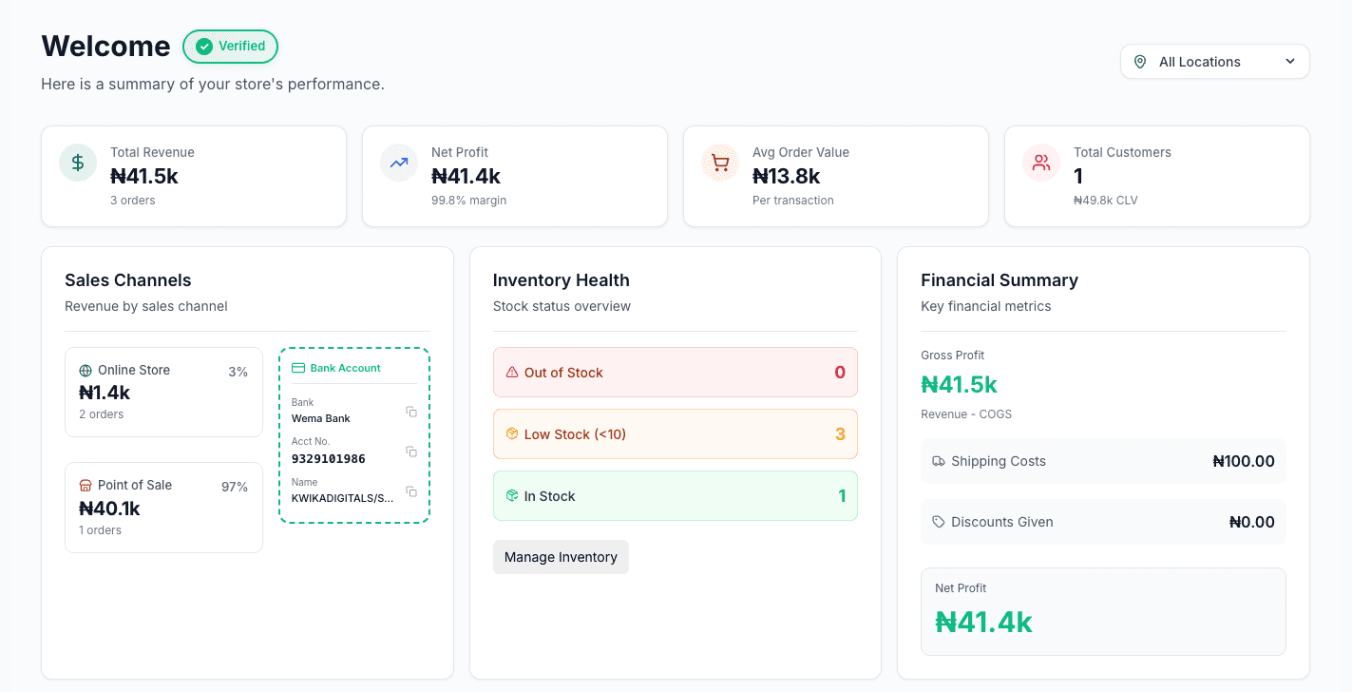The height and width of the screenshot is (692, 1352).
Task: Click the 3% share label
Action: click(x=238, y=372)
